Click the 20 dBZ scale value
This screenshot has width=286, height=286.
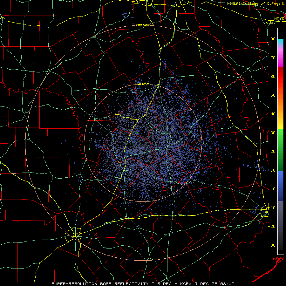tap(273, 151)
